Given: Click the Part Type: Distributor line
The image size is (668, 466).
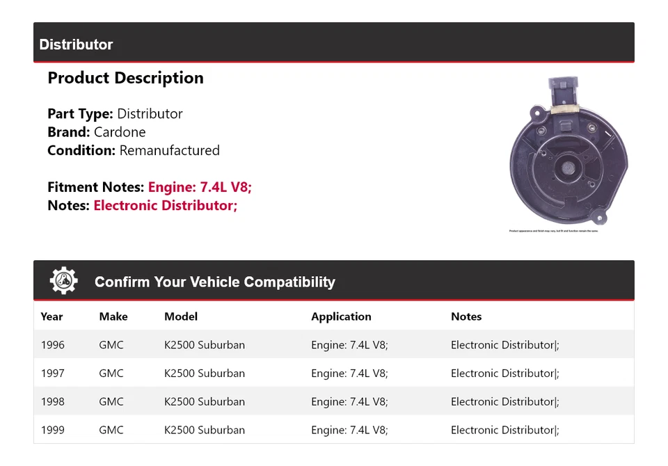Looking at the screenshot, I should click(115, 113).
